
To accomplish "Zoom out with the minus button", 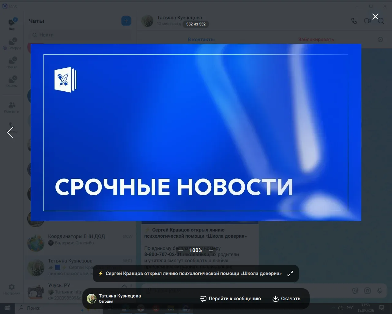I will (x=181, y=251).
